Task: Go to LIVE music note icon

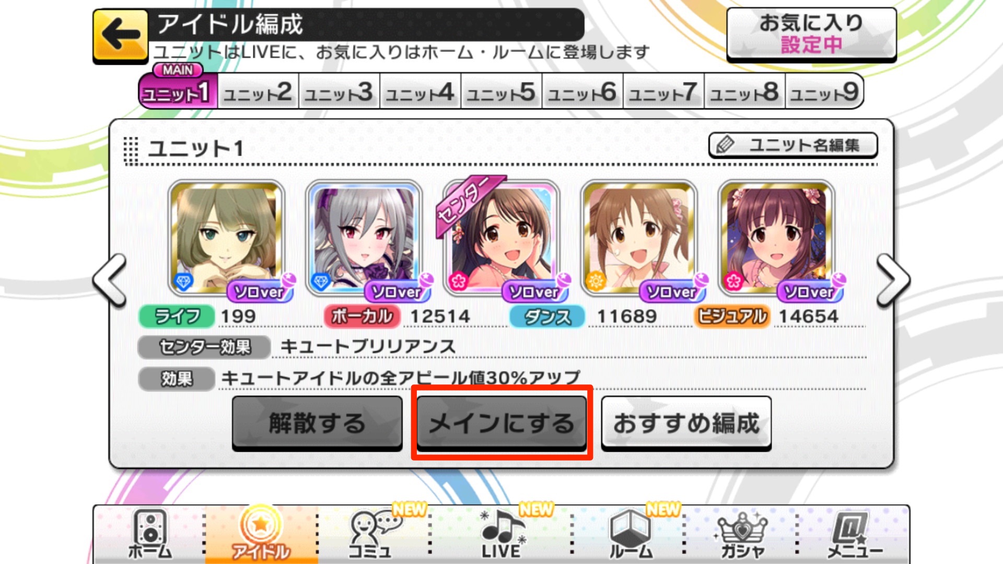Action: pos(500,534)
